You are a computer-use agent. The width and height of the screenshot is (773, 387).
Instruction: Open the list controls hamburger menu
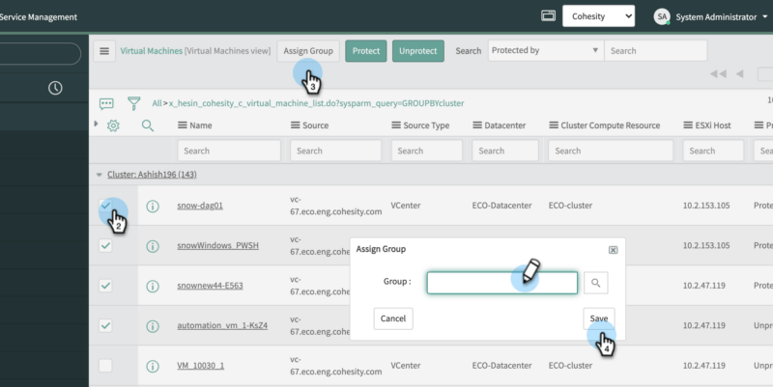pos(104,51)
